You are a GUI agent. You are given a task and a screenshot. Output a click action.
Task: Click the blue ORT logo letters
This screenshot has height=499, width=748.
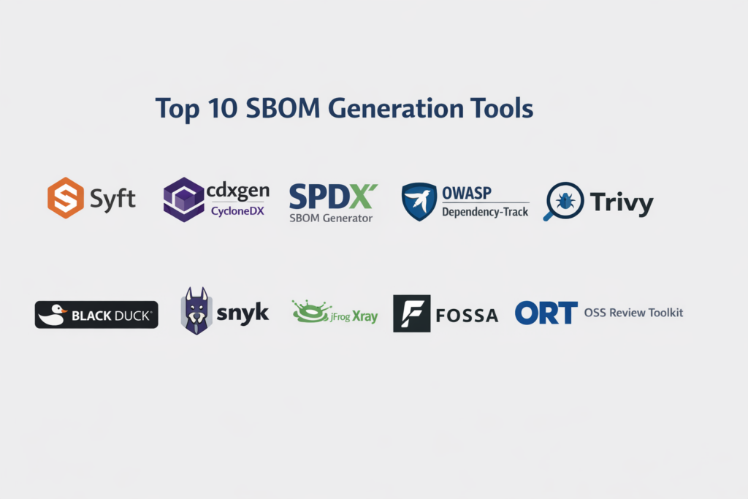[x=546, y=313]
